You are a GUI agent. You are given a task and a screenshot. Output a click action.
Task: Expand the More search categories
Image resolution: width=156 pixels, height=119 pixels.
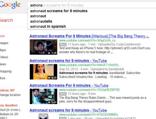click(x=2, y=78)
